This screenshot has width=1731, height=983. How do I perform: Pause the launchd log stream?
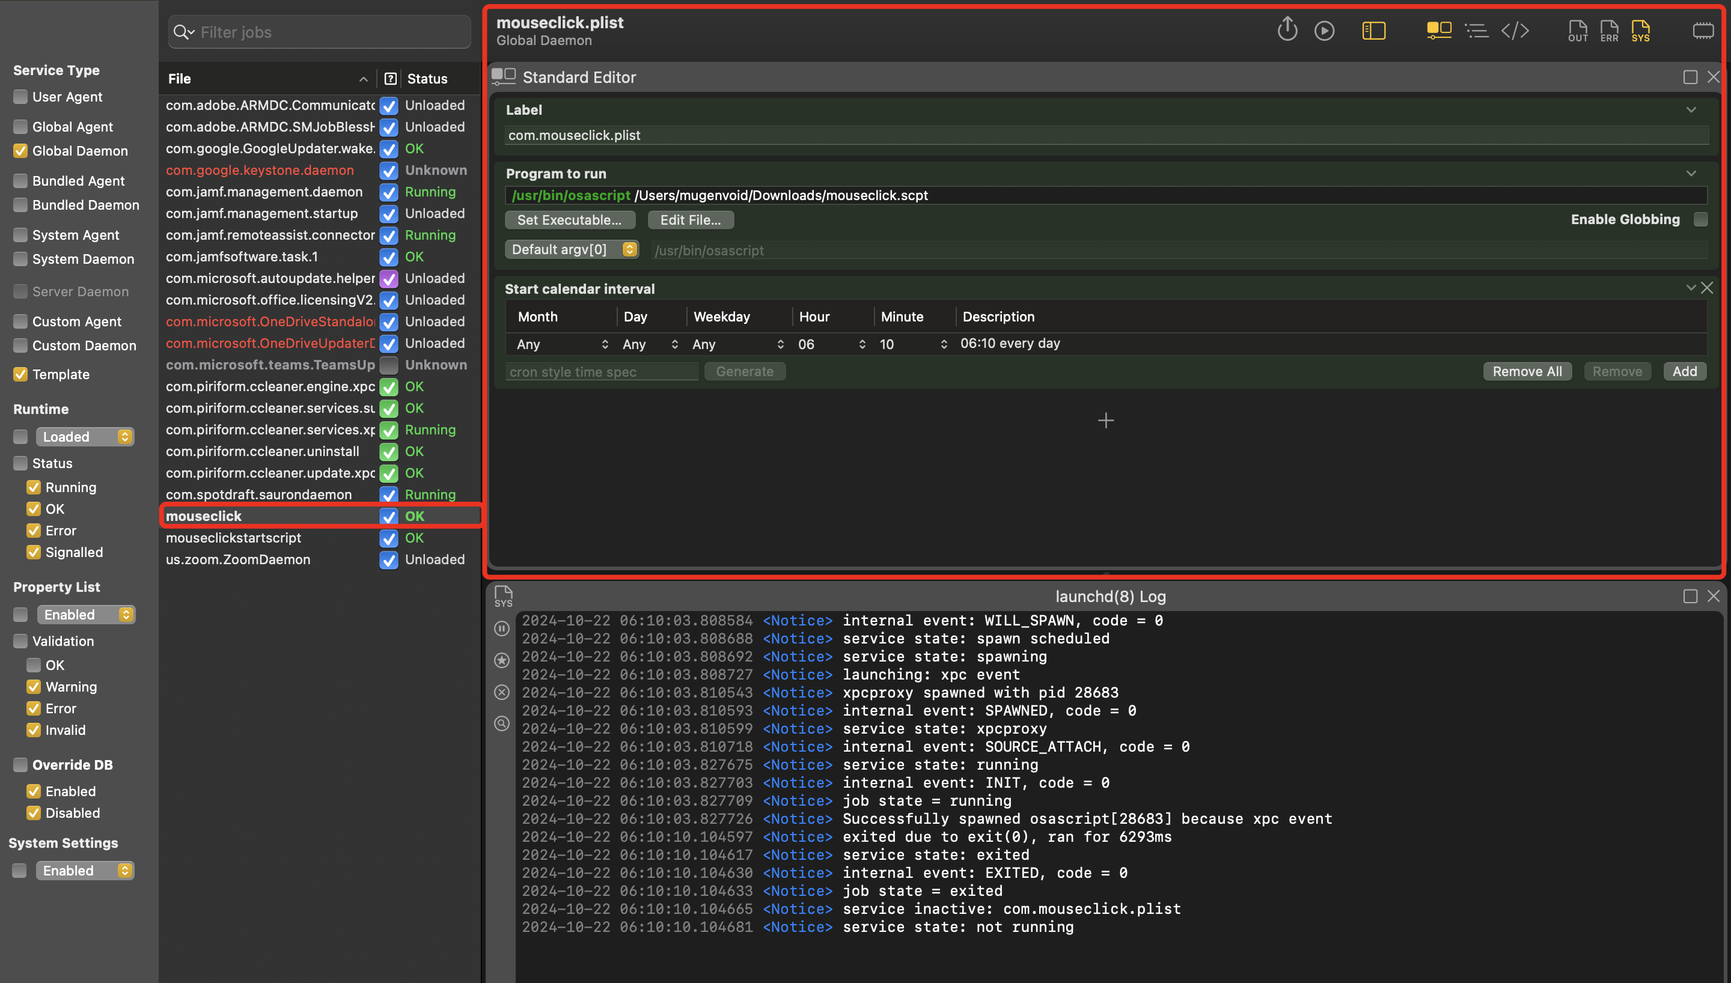coord(502,628)
